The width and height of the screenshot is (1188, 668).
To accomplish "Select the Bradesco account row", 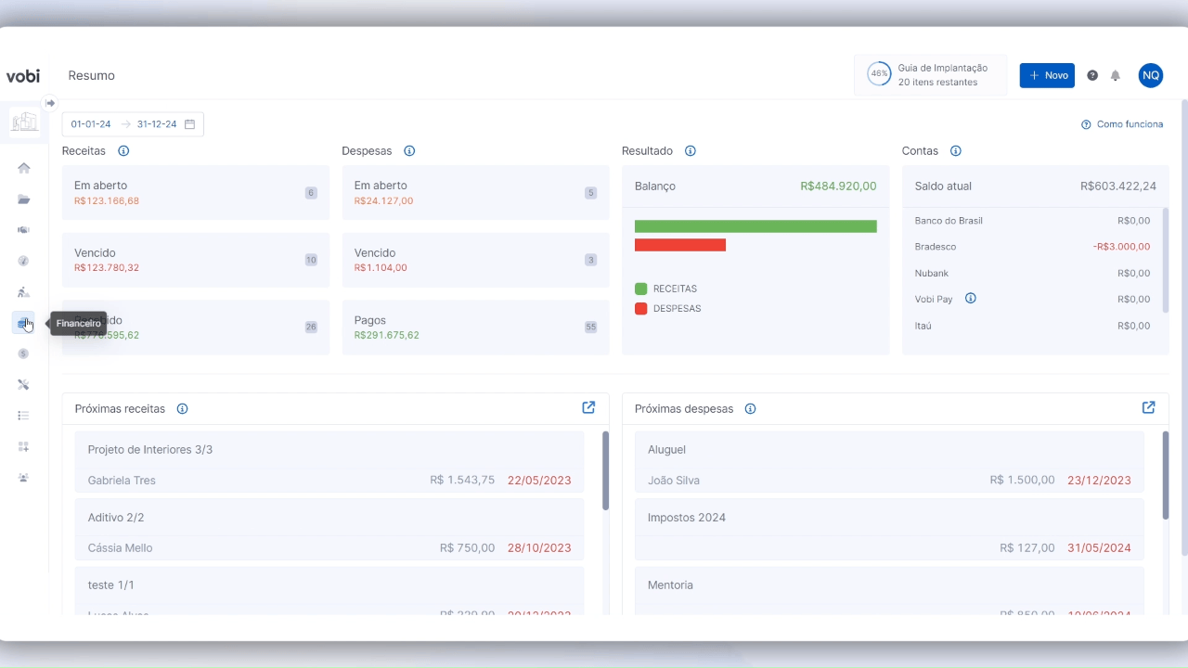I will [x=1032, y=247].
